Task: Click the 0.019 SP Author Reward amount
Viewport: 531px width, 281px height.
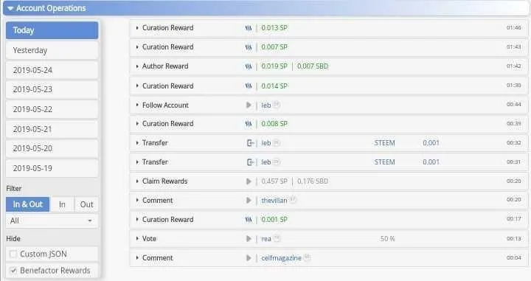Action: [274, 66]
